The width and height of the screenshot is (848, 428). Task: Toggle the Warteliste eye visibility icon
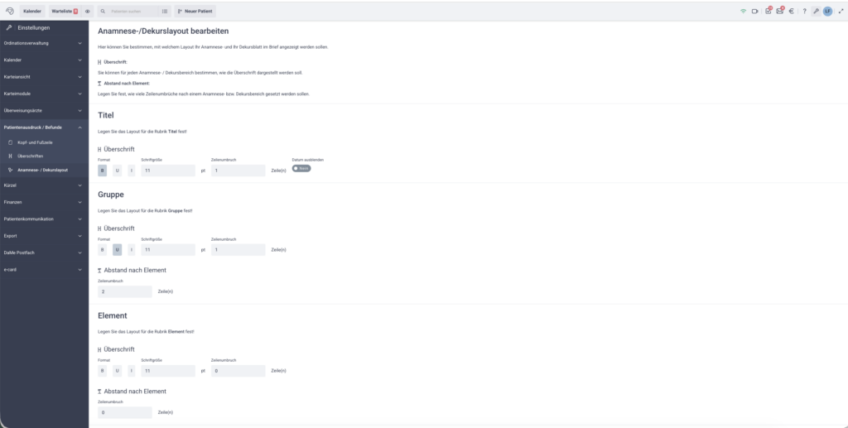(88, 11)
